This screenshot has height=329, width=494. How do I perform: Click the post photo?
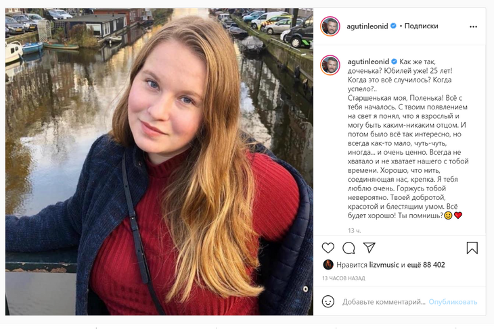pyautogui.click(x=159, y=161)
